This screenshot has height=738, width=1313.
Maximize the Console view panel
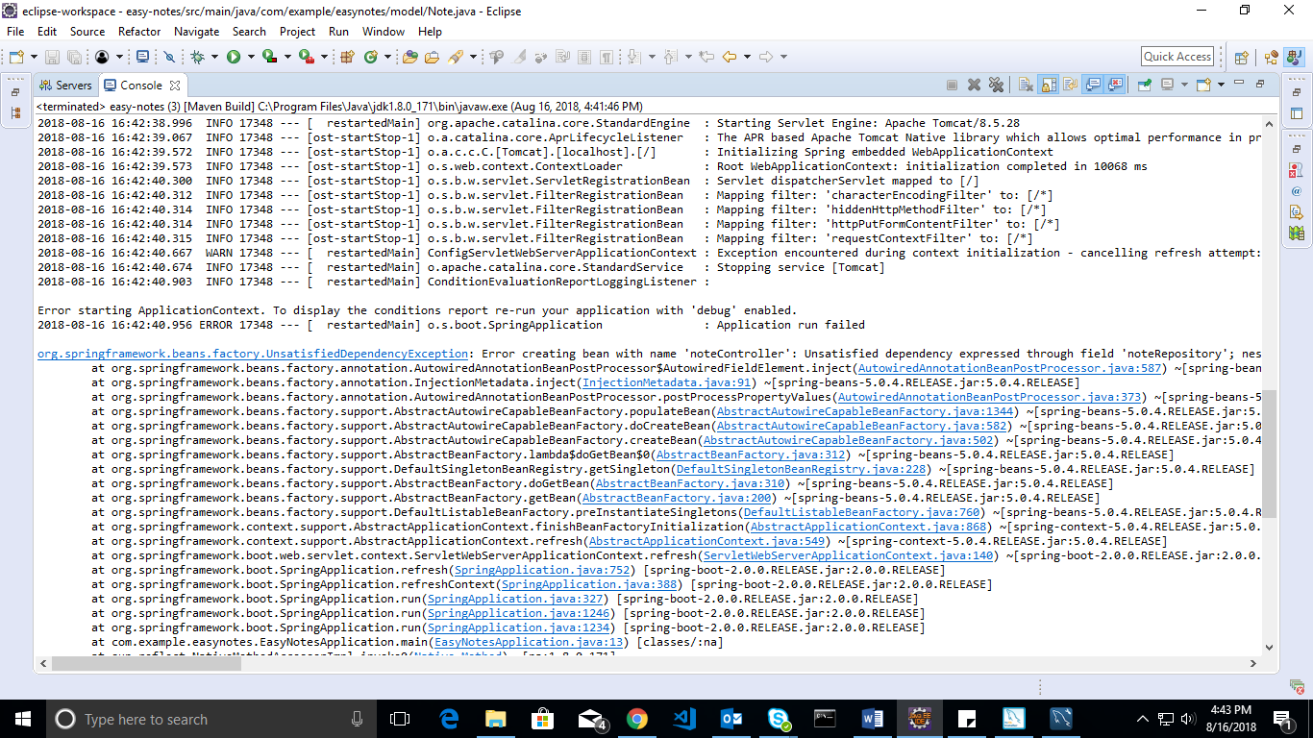pyautogui.click(x=1260, y=84)
